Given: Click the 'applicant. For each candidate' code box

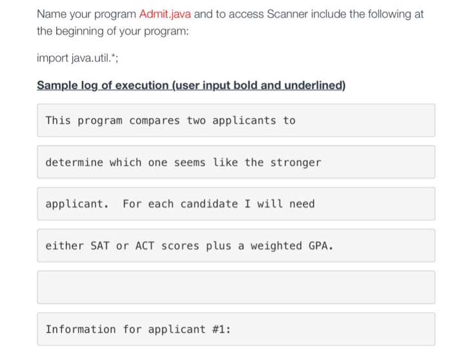Looking at the screenshot, I should point(236,204).
